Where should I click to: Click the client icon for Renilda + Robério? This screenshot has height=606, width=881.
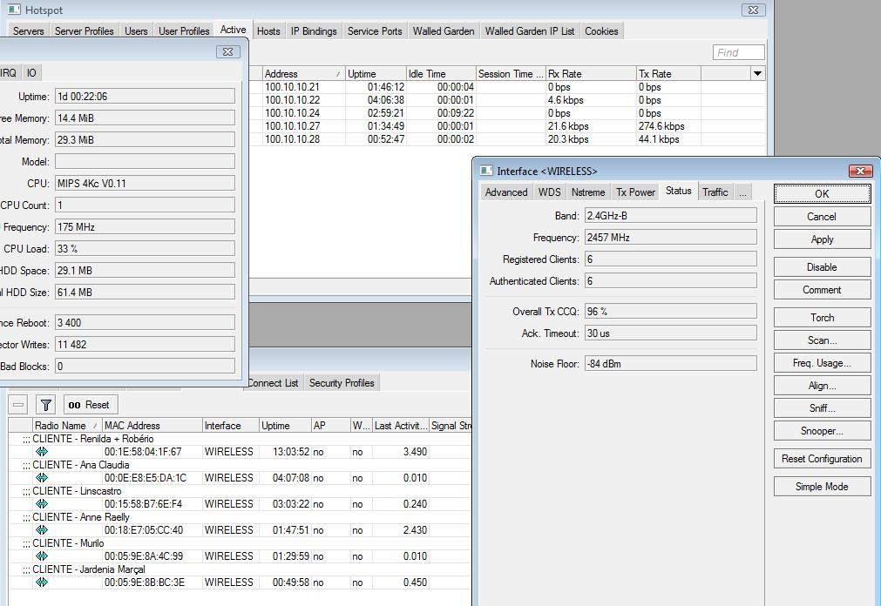click(x=41, y=452)
